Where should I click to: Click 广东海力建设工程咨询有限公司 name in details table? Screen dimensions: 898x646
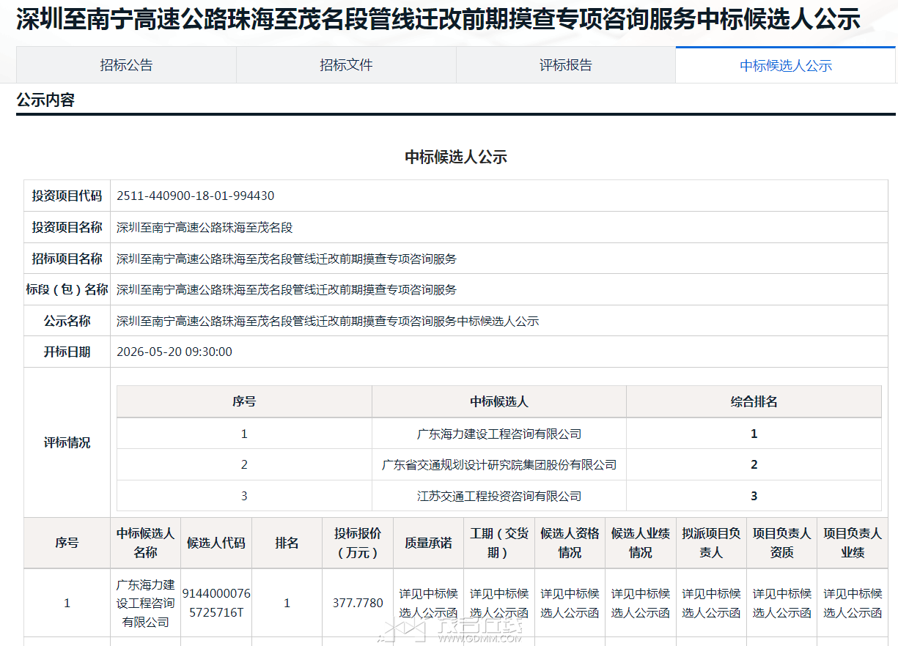145,603
